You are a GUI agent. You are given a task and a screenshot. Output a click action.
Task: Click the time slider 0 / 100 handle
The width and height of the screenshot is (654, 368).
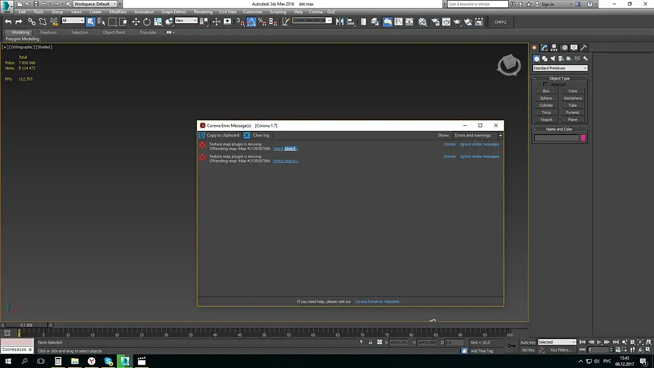pyautogui.click(x=26, y=325)
